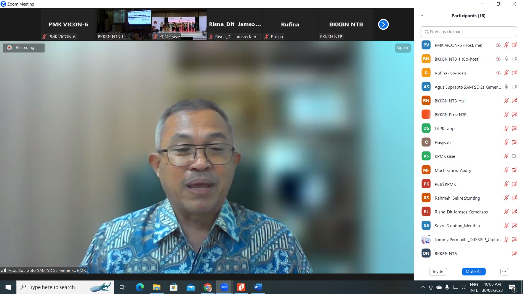This screenshot has height=294, width=523.
Task: Show next video thumbnails with the blue arrow
Action: tap(383, 24)
